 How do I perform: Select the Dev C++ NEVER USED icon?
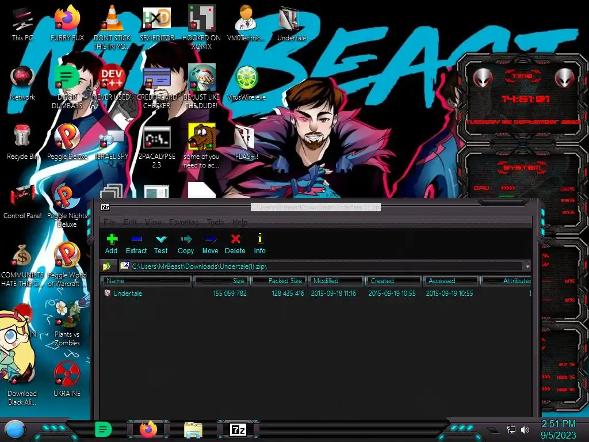112,83
